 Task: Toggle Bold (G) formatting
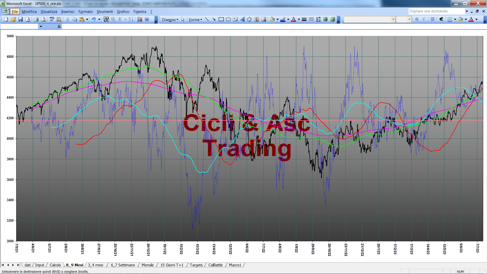tap(417, 19)
